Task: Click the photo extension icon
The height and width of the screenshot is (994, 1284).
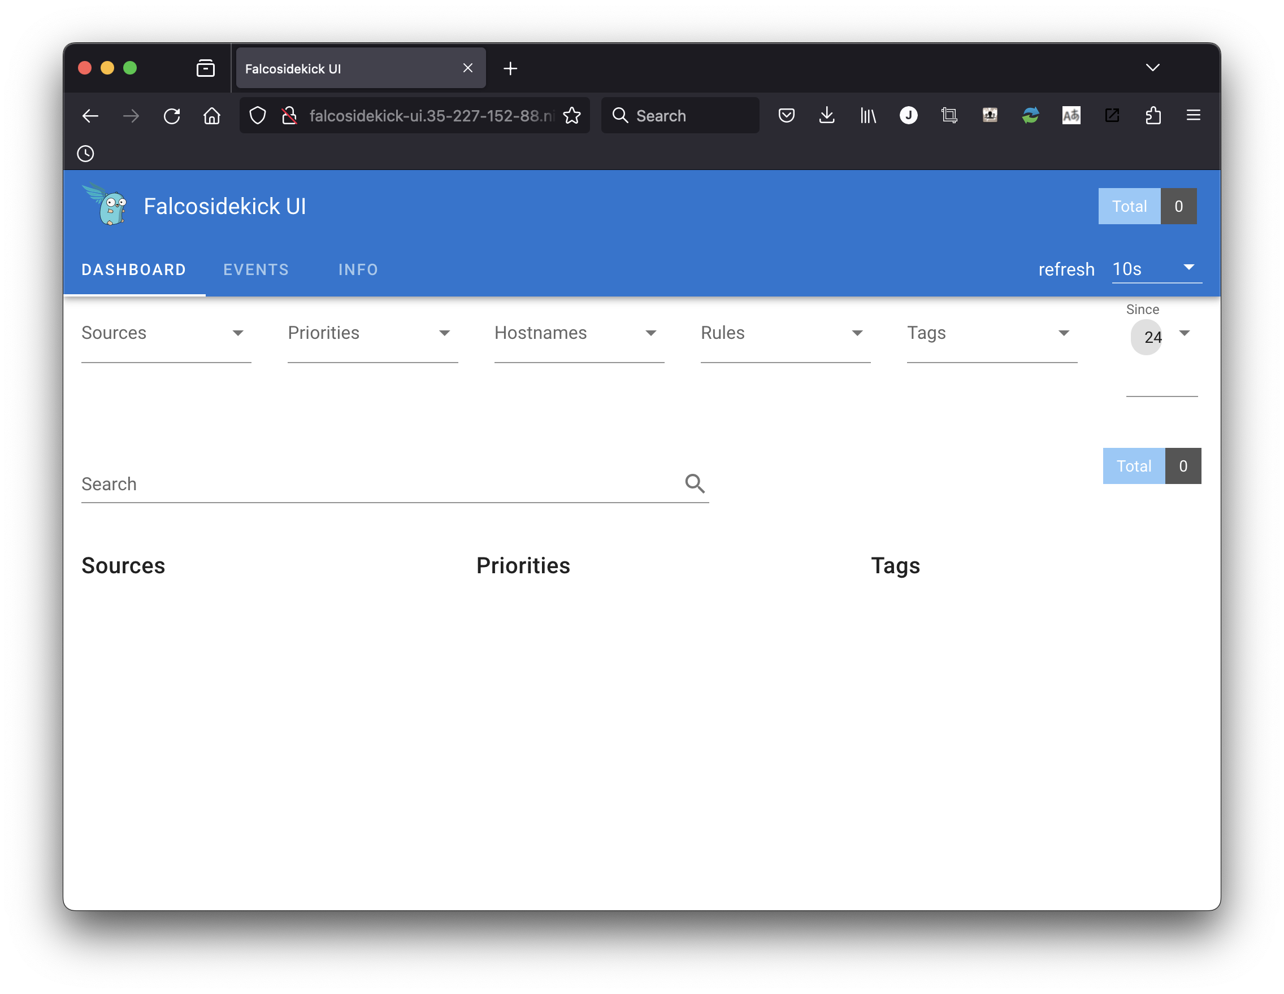Action: tap(990, 115)
